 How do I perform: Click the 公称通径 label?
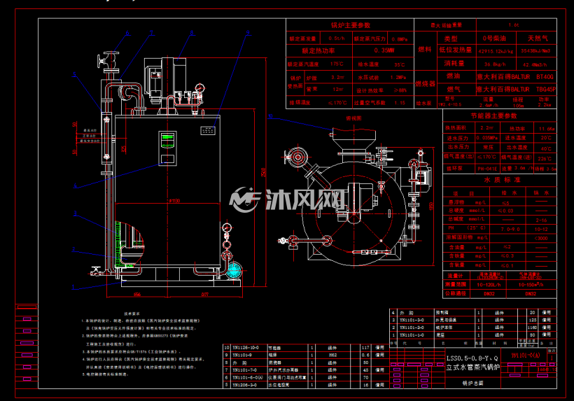pos(456,293)
